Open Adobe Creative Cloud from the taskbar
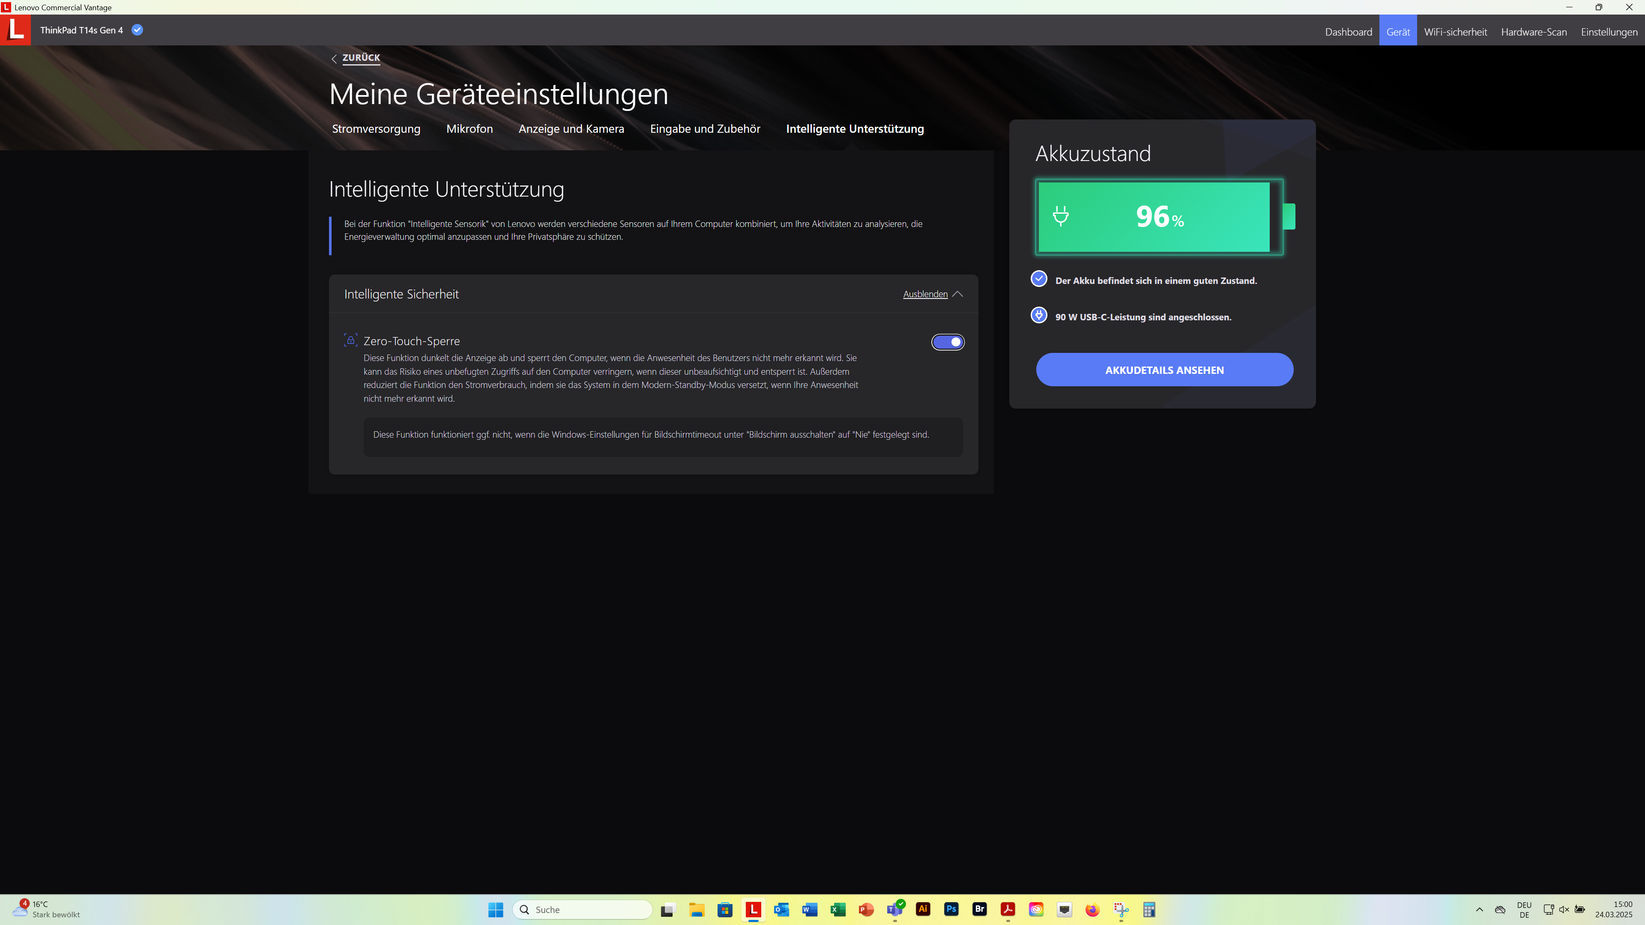1645x925 pixels. 1036,910
